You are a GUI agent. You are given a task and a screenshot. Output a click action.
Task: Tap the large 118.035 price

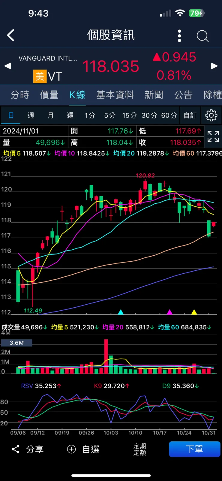(111, 66)
